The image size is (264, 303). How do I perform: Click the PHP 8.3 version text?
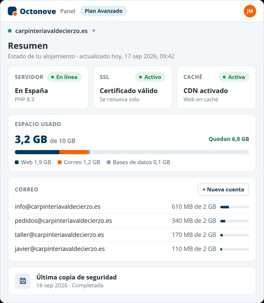[x=25, y=100]
